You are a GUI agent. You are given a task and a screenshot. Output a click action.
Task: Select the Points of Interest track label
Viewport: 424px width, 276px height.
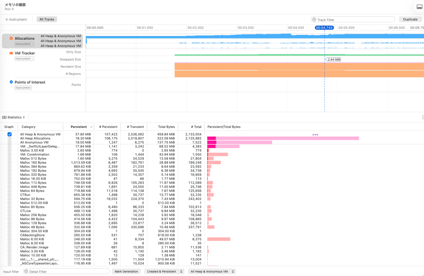[30, 82]
